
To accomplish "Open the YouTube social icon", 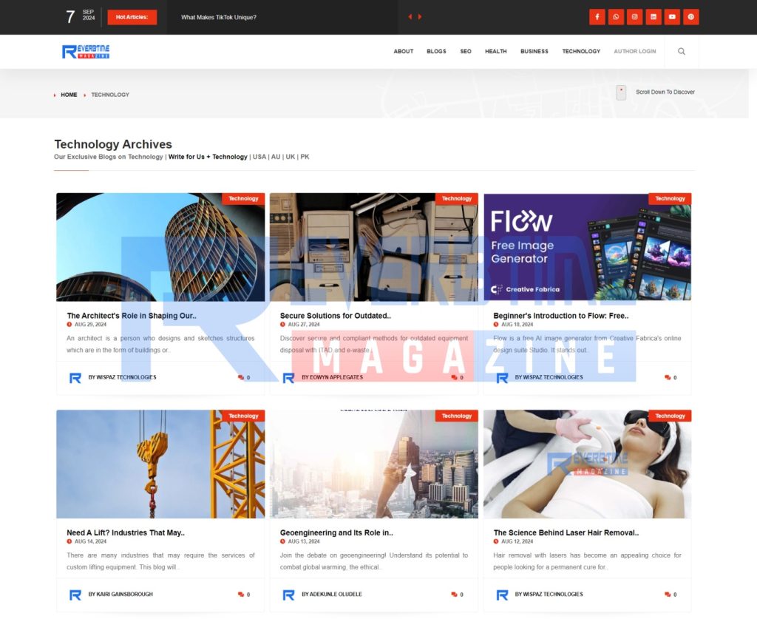I will click(x=672, y=17).
